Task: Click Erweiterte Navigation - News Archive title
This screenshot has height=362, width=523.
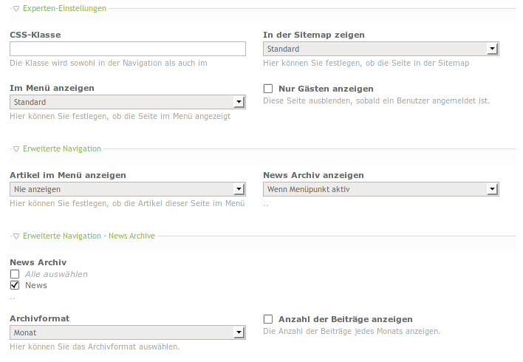Action: (89, 236)
